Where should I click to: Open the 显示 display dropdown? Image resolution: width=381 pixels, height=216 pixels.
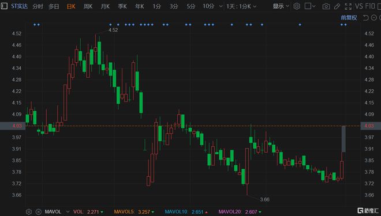pyautogui.click(x=281, y=6)
